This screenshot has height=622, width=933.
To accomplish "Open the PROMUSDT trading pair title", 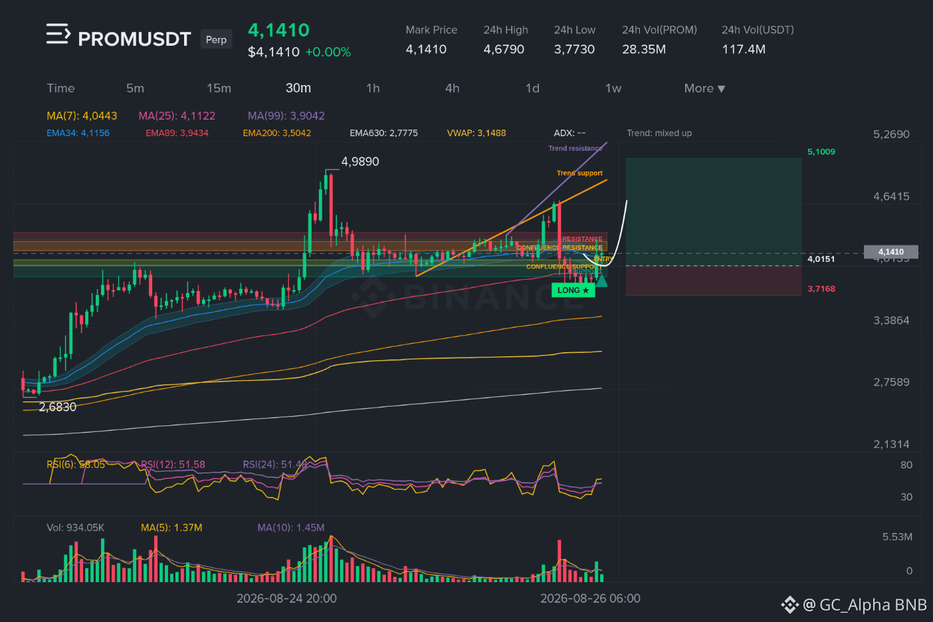I will [134, 39].
